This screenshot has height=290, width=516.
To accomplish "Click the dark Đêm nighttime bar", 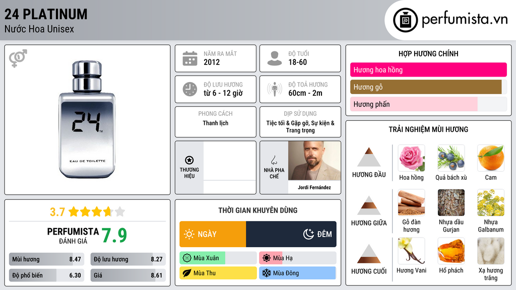I will coord(291,234).
